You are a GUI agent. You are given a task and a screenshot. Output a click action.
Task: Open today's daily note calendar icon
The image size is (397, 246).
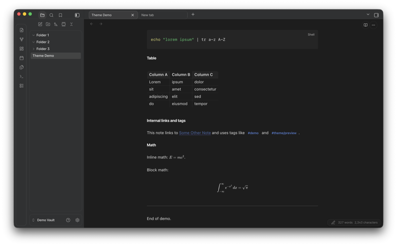[x=21, y=58]
